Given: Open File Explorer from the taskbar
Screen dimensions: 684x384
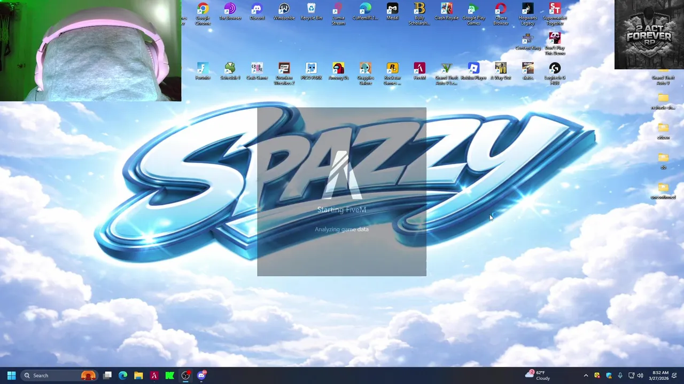Looking at the screenshot, I should pyautogui.click(x=138, y=375).
